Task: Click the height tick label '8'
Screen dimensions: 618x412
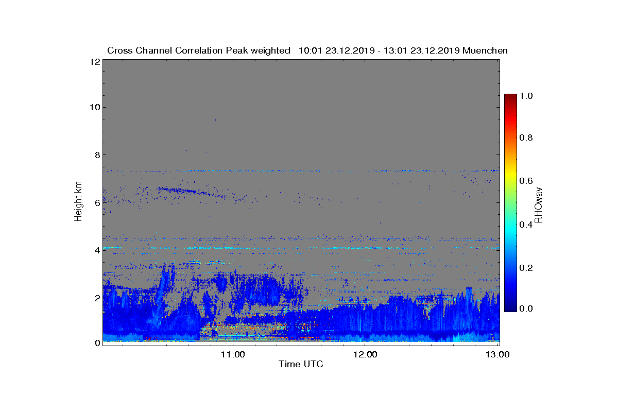Action: tap(96, 154)
